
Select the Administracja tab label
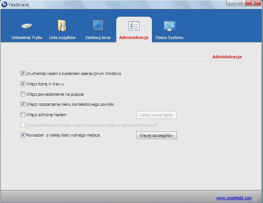point(134,37)
